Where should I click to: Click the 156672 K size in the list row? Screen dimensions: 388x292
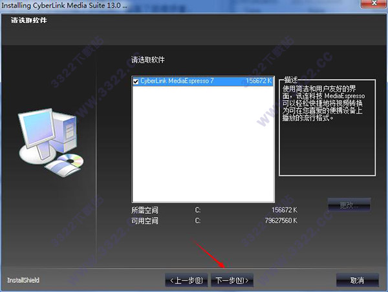(x=259, y=81)
